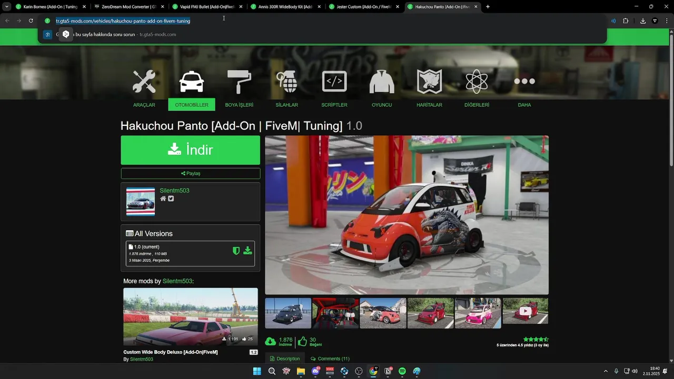
Task: Switch to Vapid FMJ Bullet tab
Action: [x=207, y=7]
